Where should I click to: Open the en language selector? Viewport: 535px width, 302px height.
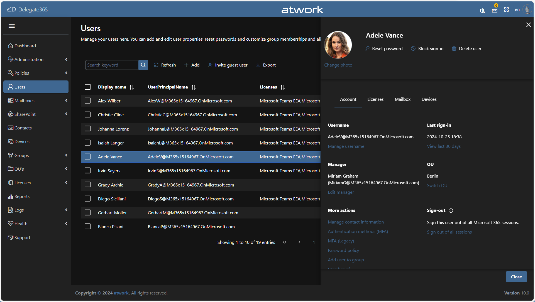pos(517,9)
